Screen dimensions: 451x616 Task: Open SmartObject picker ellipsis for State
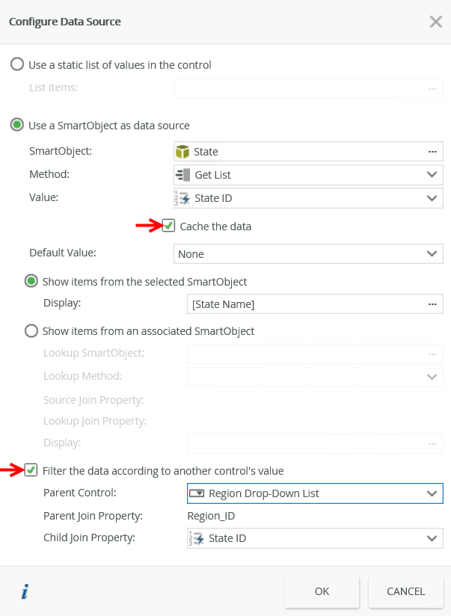(432, 152)
